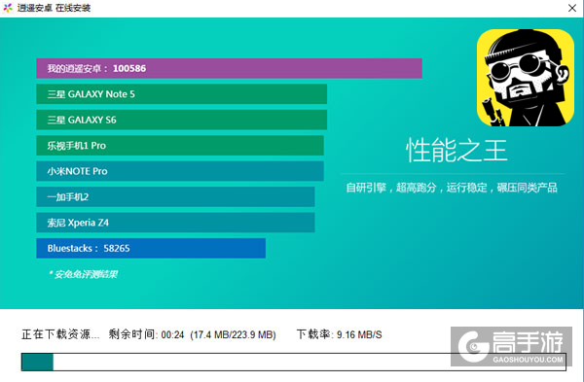584x382 pixels.
Task: Select the 一加手机2 bar
Action: 175,196
